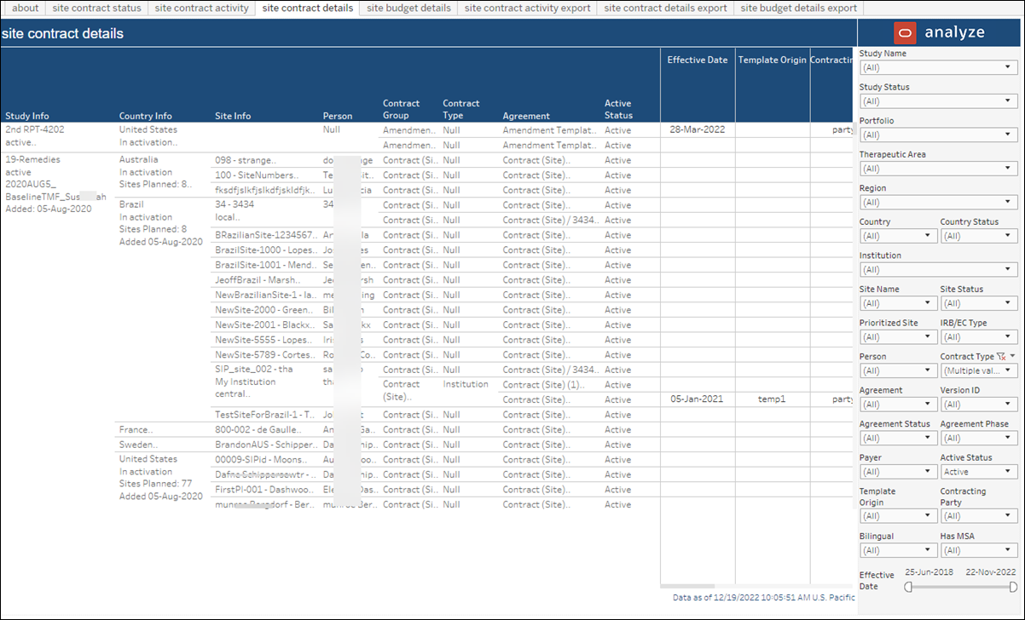
Task: Open the IRB/EC Type dropdown
Action: click(x=979, y=336)
